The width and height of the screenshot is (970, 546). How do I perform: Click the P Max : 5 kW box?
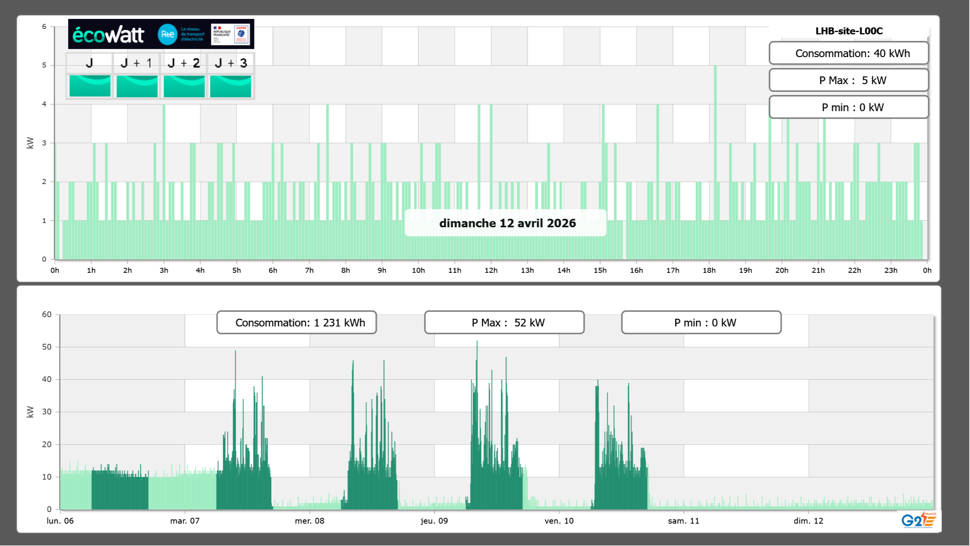848,80
